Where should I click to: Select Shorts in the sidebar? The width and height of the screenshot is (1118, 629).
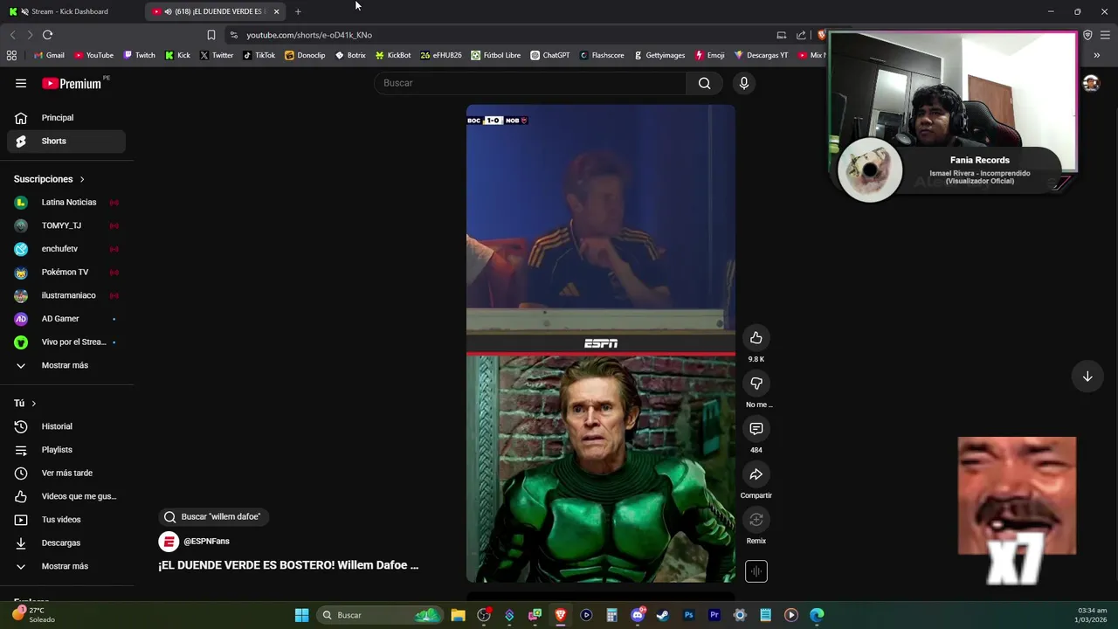coord(66,141)
